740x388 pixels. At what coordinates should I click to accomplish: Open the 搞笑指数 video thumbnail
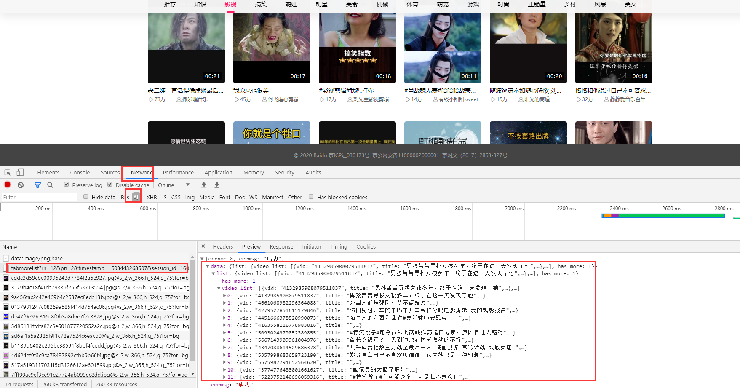pos(357,48)
